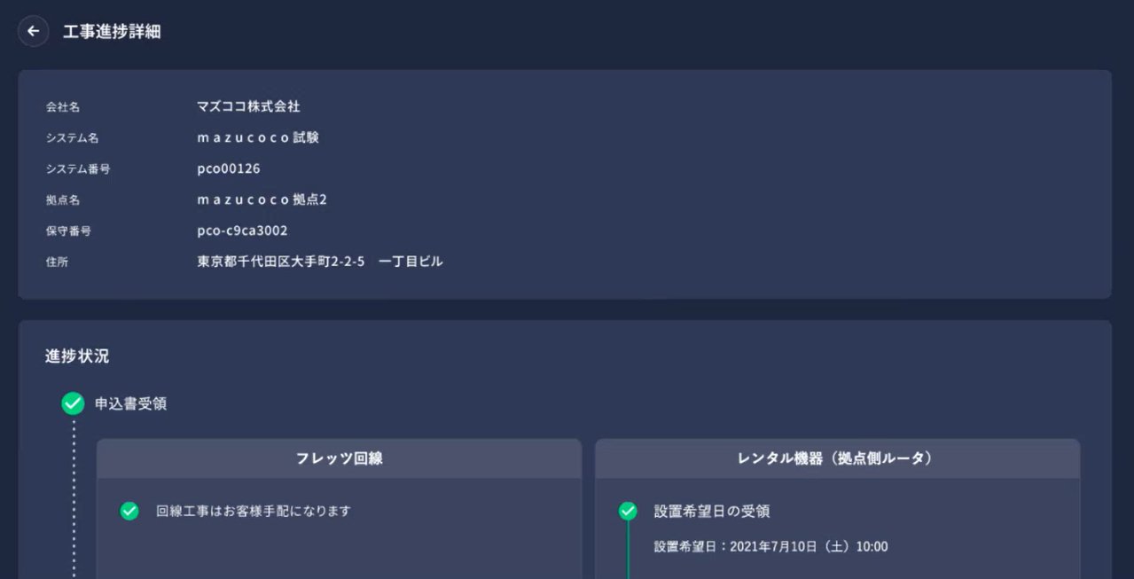Click the 申込書受領 step label

(x=130, y=403)
